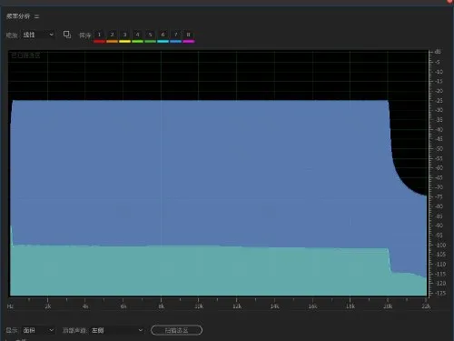Click the 扫描选区 scan selection button
Screen dimensions: 454x341
(176, 330)
